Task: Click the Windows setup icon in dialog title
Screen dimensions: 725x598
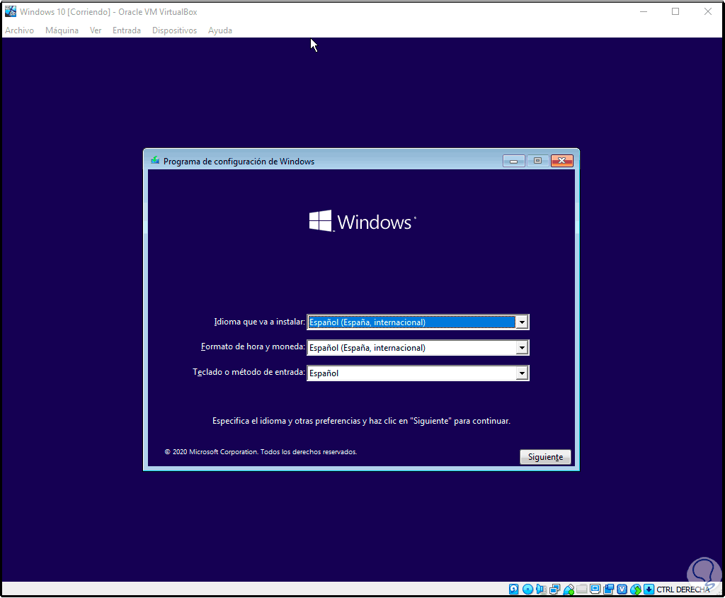Action: click(155, 161)
